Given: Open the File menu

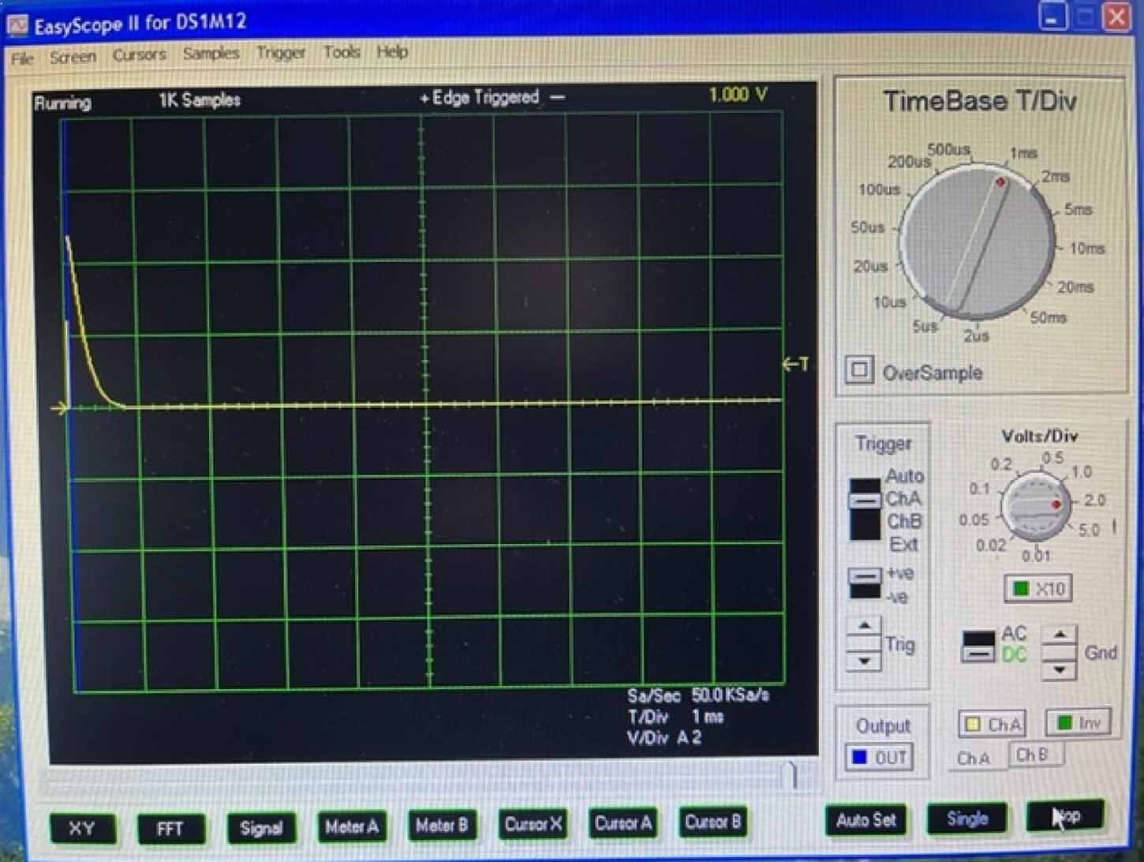Looking at the screenshot, I should tap(22, 58).
